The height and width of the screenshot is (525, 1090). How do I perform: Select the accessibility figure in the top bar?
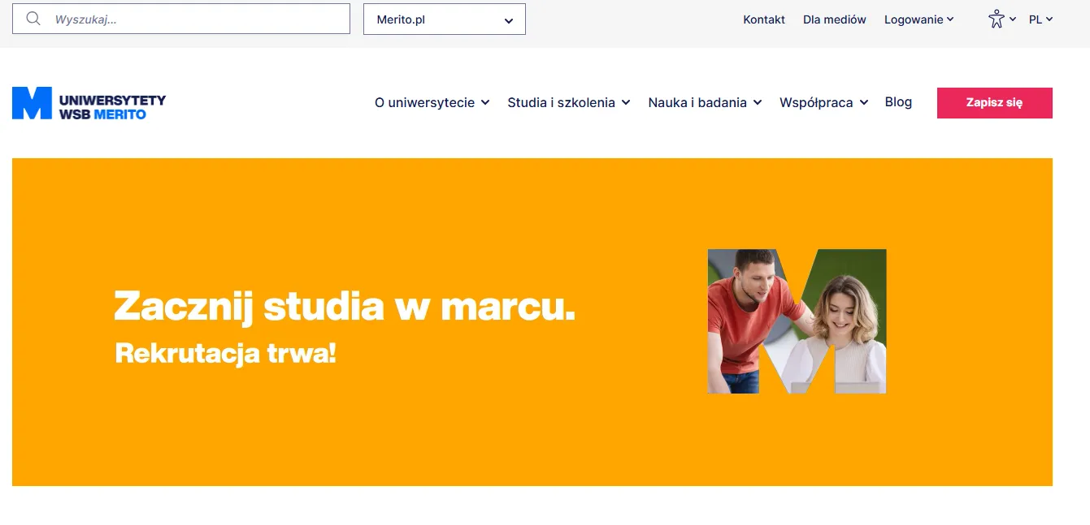(x=996, y=18)
